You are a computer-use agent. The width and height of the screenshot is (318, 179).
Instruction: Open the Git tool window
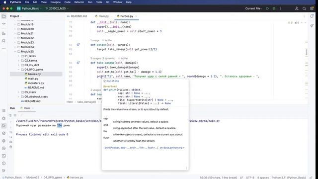coord(3,171)
